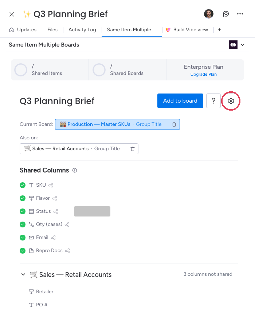Add a new view with plus tab
This screenshot has height=310, width=255.
[219, 30]
